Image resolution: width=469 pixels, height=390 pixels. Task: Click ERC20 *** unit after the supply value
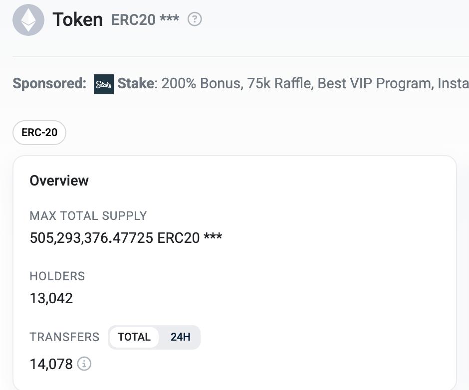click(x=190, y=237)
